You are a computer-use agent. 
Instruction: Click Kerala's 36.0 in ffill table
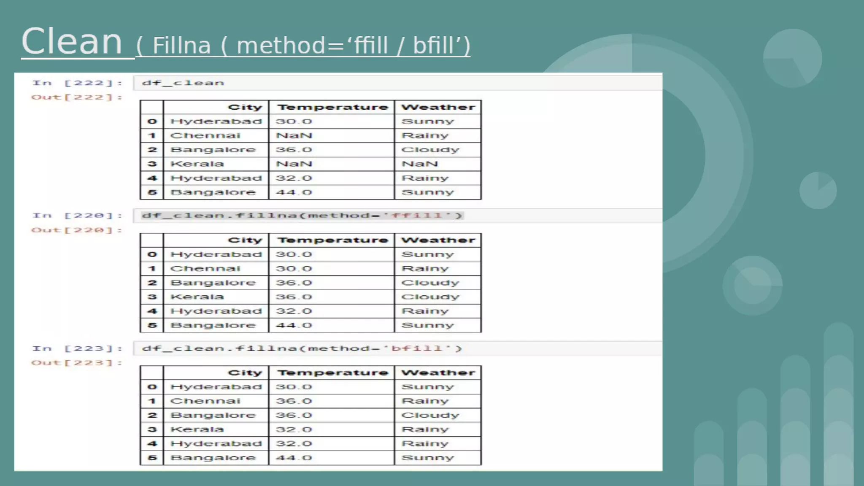294,297
